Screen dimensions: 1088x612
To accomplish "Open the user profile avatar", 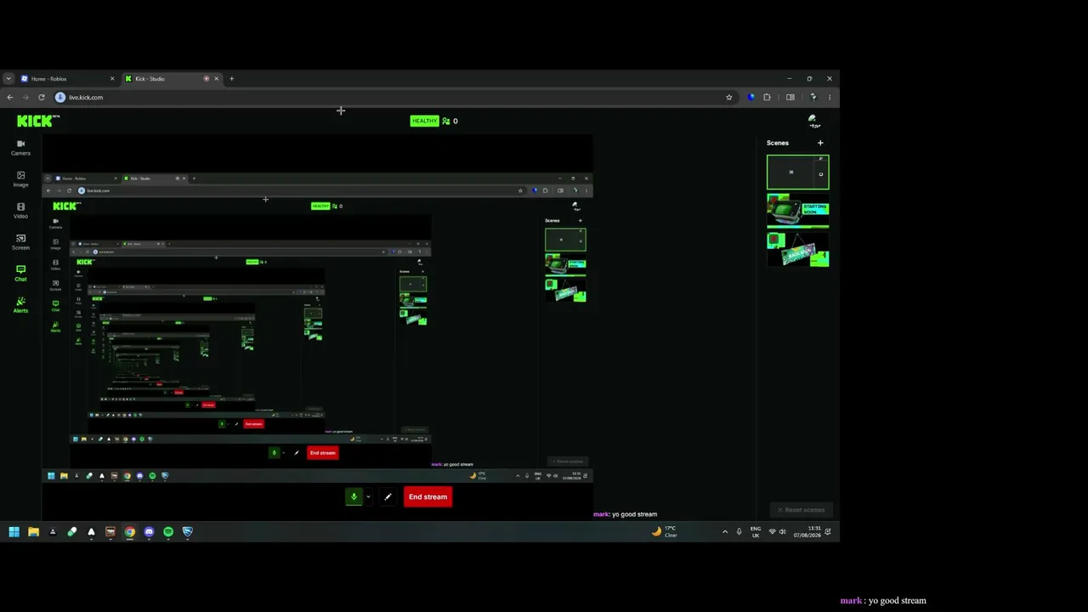I will (813, 121).
